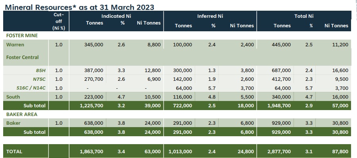
Task: Select the Baker row label
Action: click(13, 123)
